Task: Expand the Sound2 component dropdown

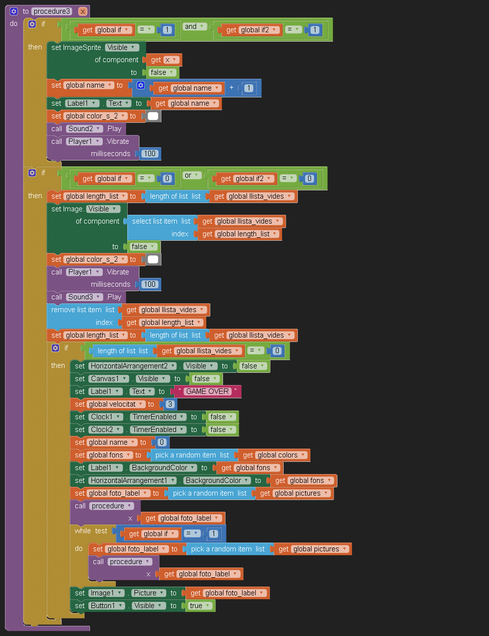Action: 85,129
